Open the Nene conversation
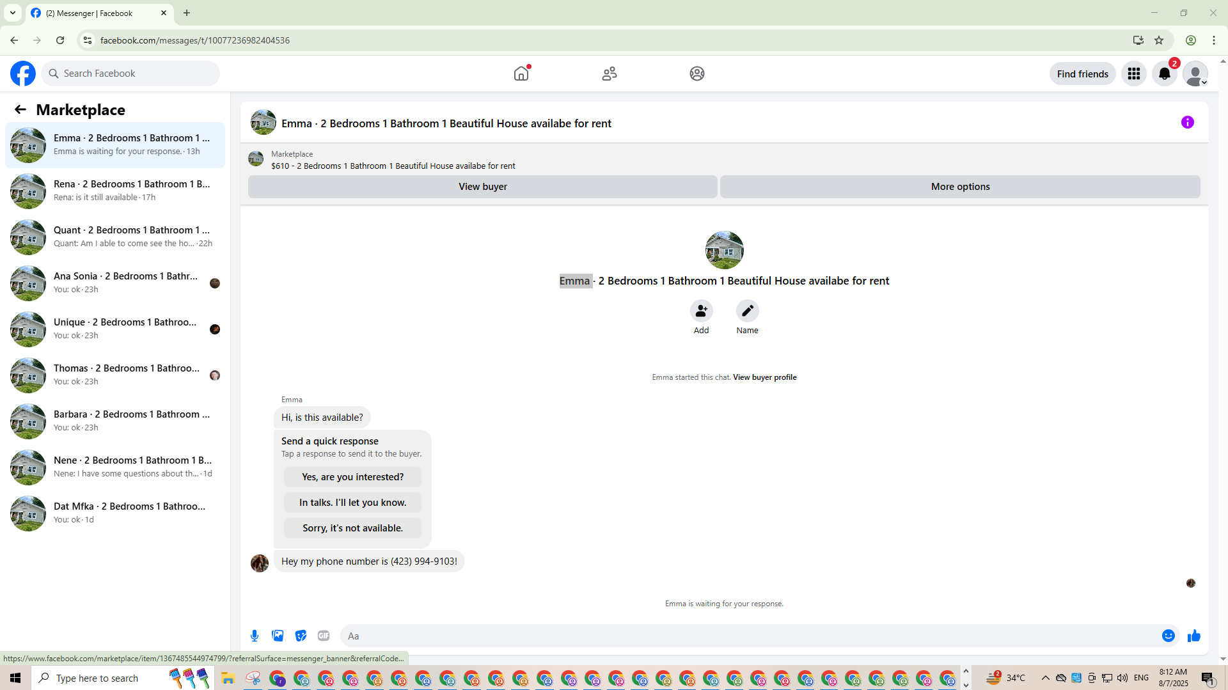The width and height of the screenshot is (1228, 690). pyautogui.click(x=115, y=467)
